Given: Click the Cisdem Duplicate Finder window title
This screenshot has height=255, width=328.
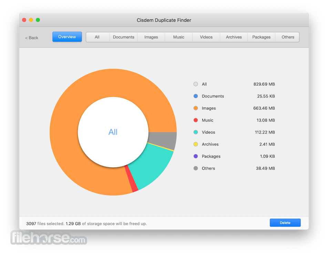Looking at the screenshot, I should point(164,20).
